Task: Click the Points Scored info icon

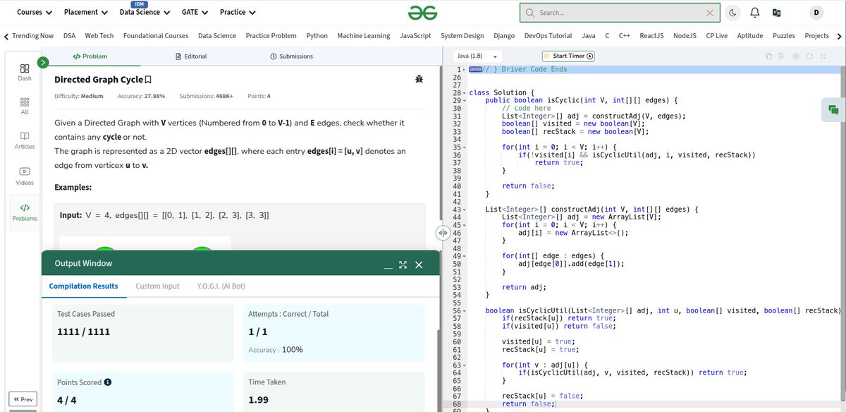Action: [x=108, y=382]
